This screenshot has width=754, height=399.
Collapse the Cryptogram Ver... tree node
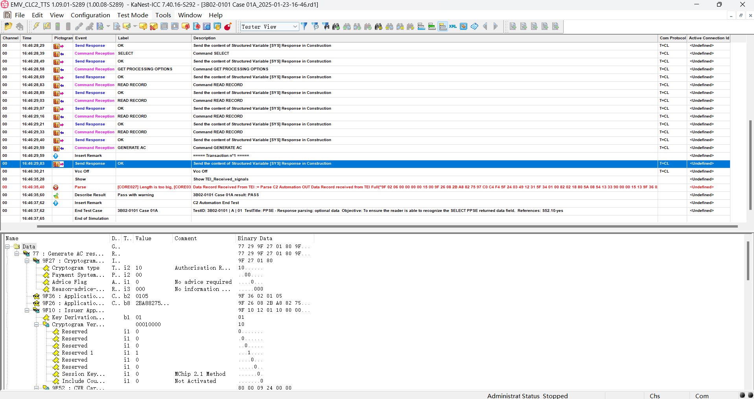37,324
